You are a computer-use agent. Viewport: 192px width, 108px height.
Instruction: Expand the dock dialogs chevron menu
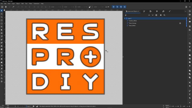click(186, 11)
